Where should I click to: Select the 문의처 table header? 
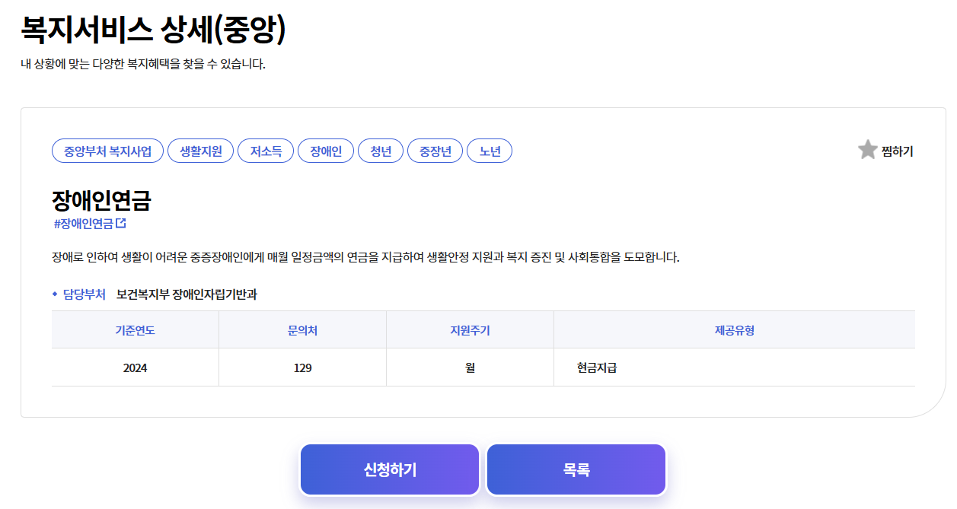(302, 329)
